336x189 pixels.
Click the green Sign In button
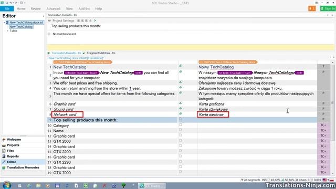[x=328, y=8]
